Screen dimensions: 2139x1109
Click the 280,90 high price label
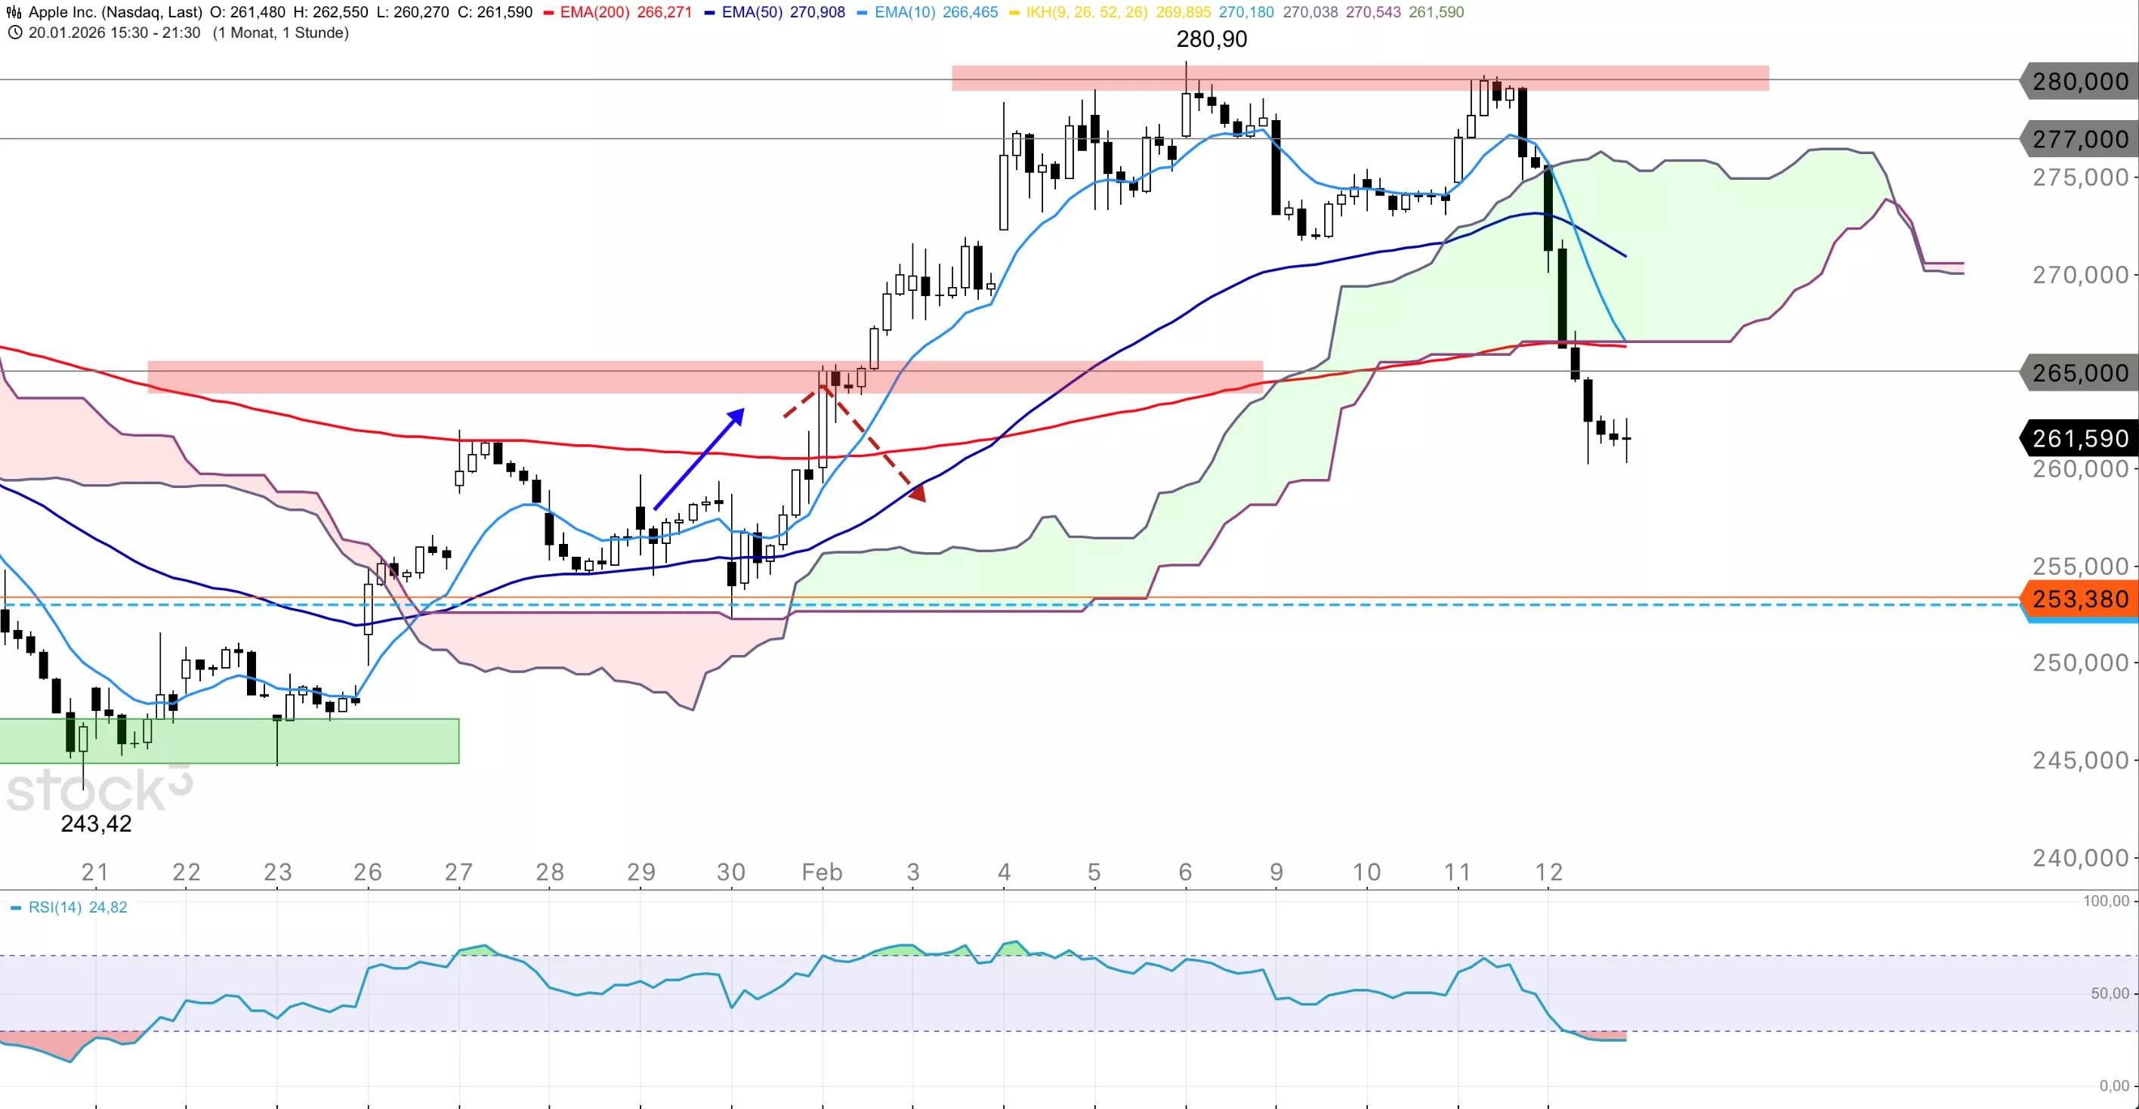[x=1211, y=39]
